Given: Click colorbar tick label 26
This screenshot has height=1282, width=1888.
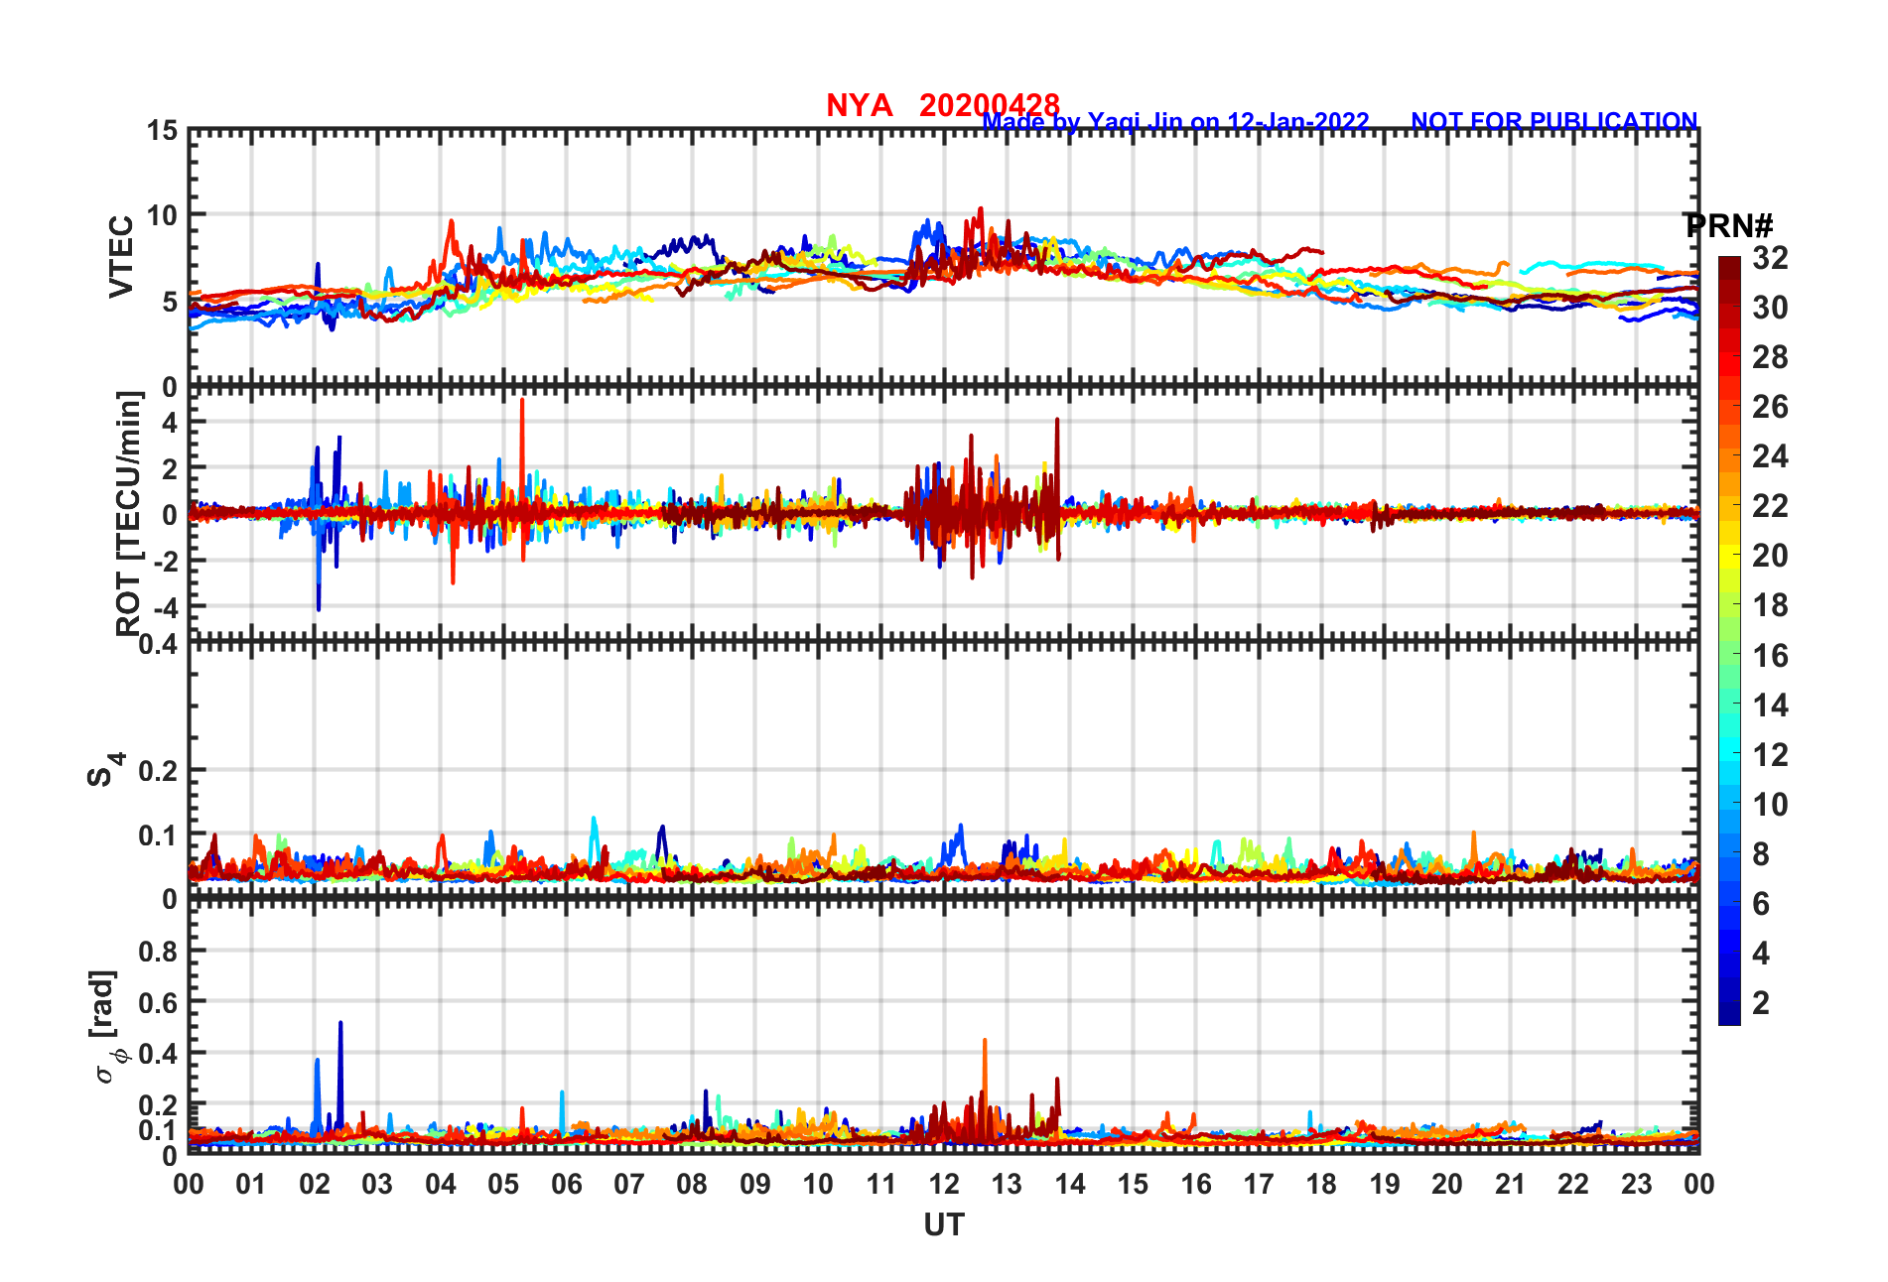Looking at the screenshot, I should tap(1770, 407).
